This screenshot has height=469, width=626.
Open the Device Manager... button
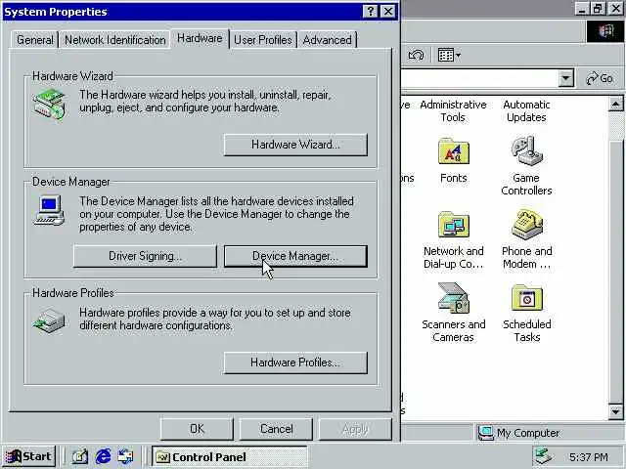(295, 256)
